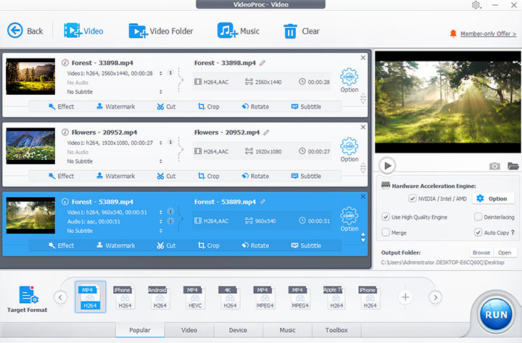Open hardware acceleration Option button
The width and height of the screenshot is (522, 343).
click(x=492, y=198)
